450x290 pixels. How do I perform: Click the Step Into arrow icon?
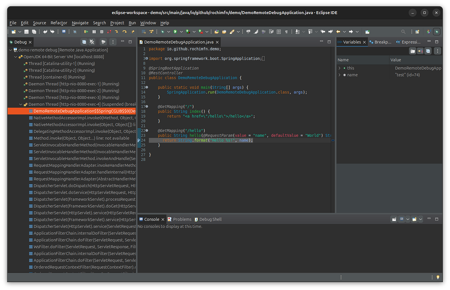117,32
